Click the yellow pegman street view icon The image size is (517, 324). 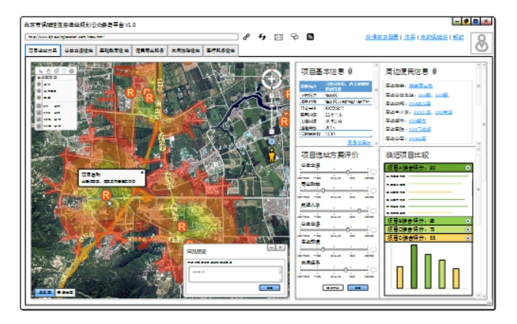coord(271,155)
